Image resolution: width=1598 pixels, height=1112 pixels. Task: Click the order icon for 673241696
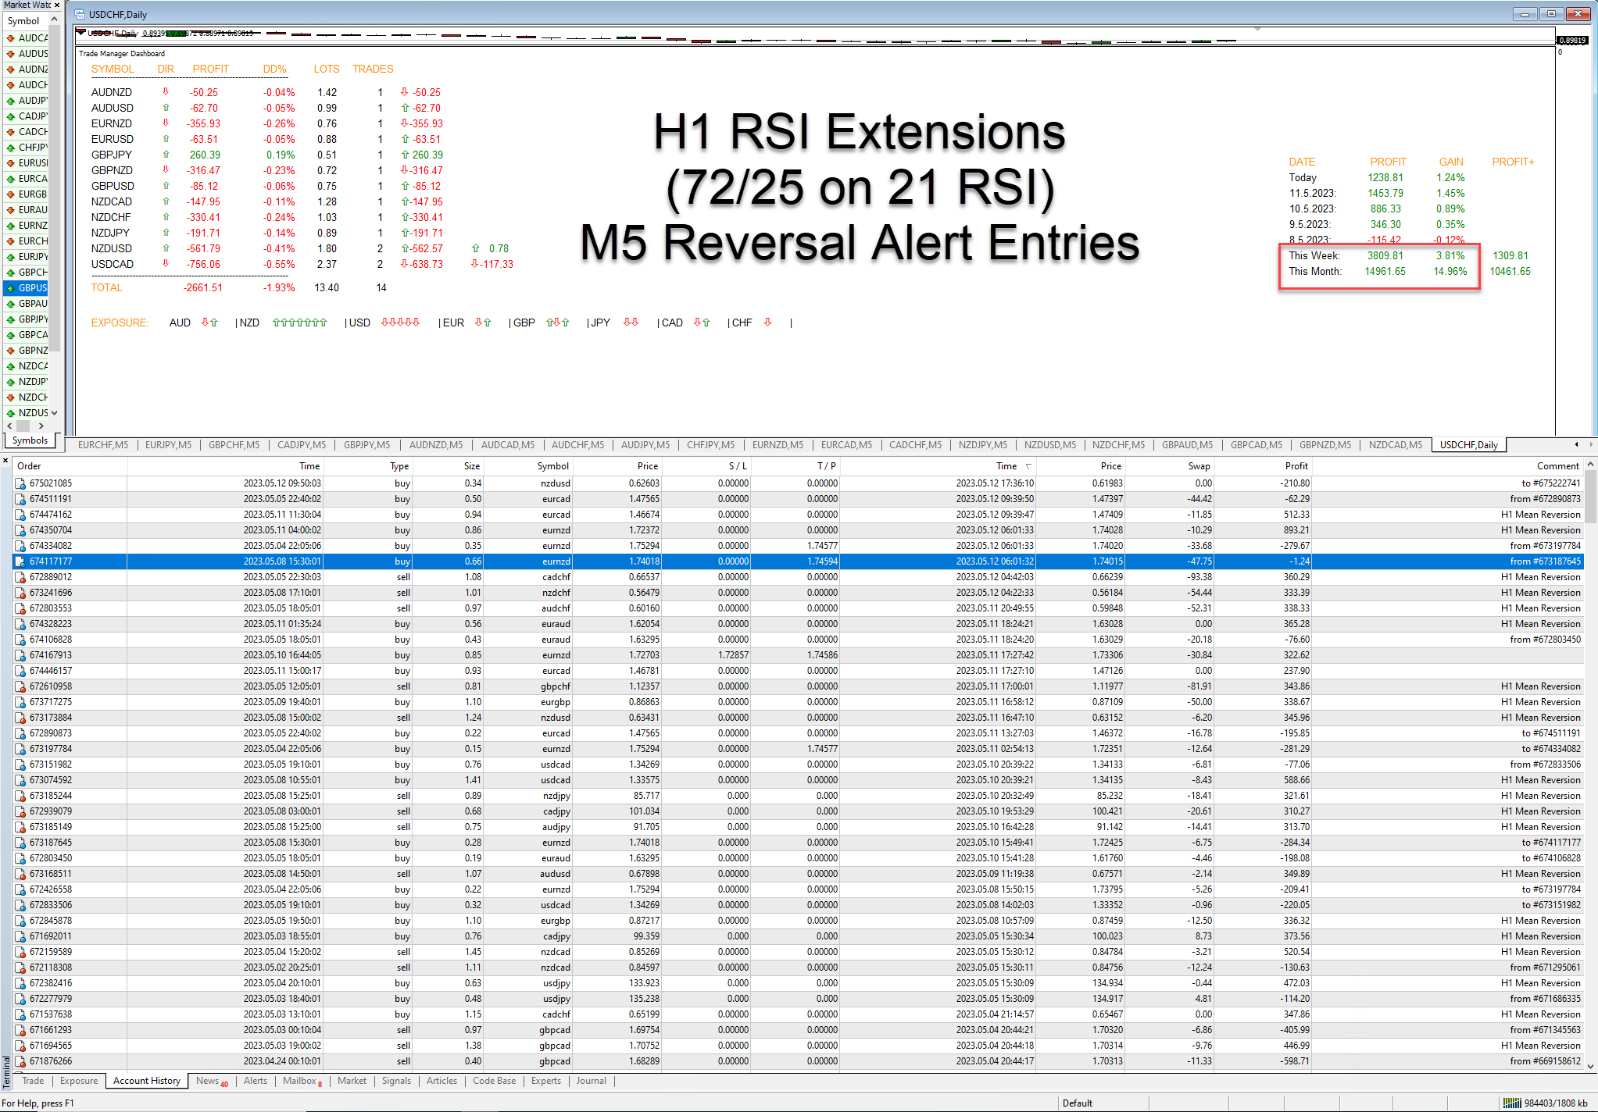[x=20, y=593]
